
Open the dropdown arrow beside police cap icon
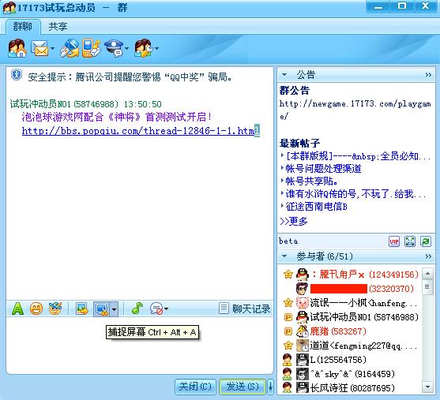[x=127, y=48]
